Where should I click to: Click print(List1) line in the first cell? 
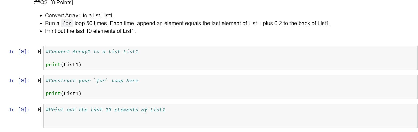click(x=63, y=65)
